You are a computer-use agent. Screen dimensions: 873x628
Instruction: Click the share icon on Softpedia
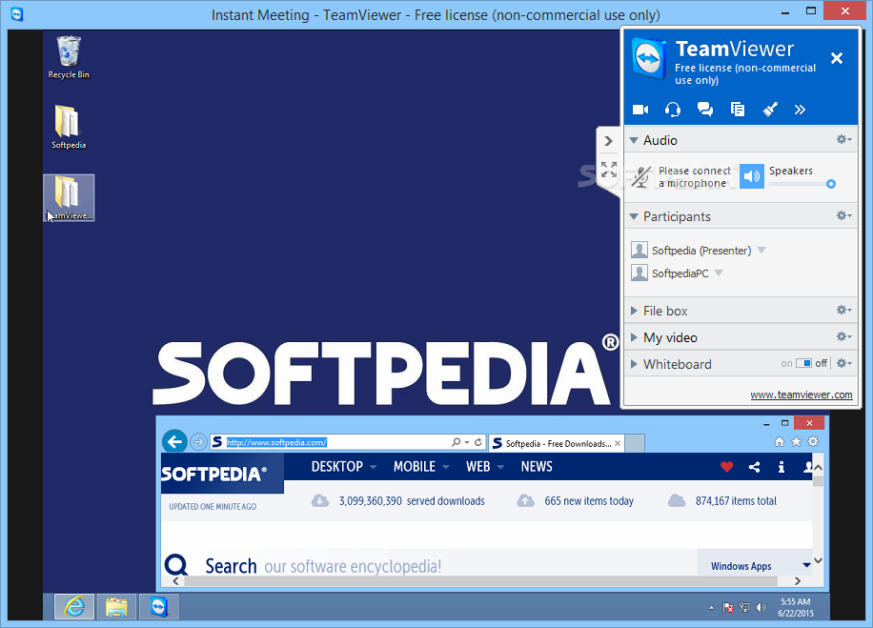(x=755, y=467)
